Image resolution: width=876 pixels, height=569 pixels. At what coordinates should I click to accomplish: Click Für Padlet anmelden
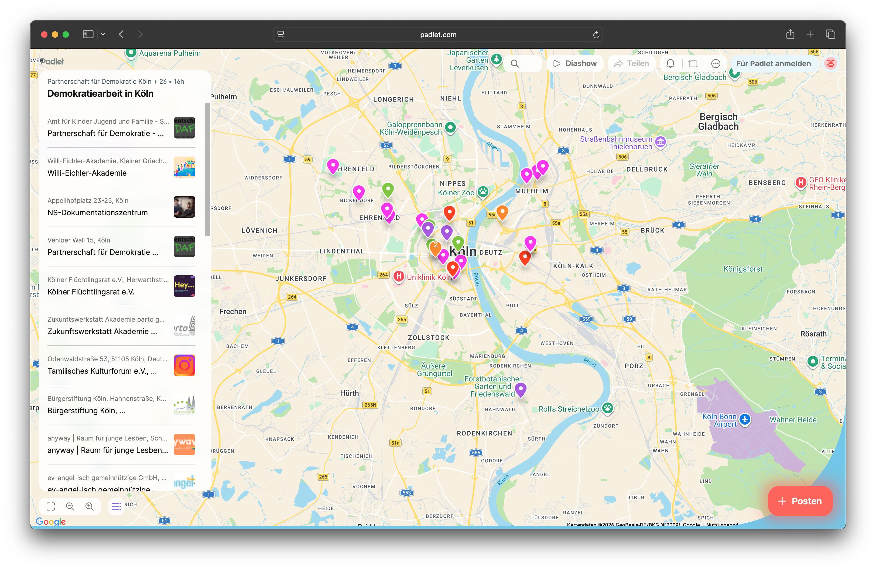tap(773, 64)
